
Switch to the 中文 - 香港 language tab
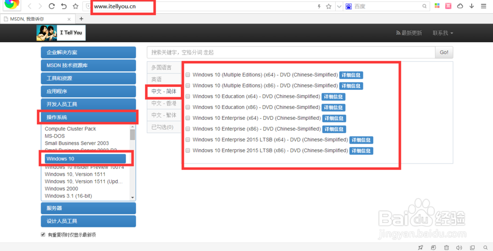[x=164, y=104]
